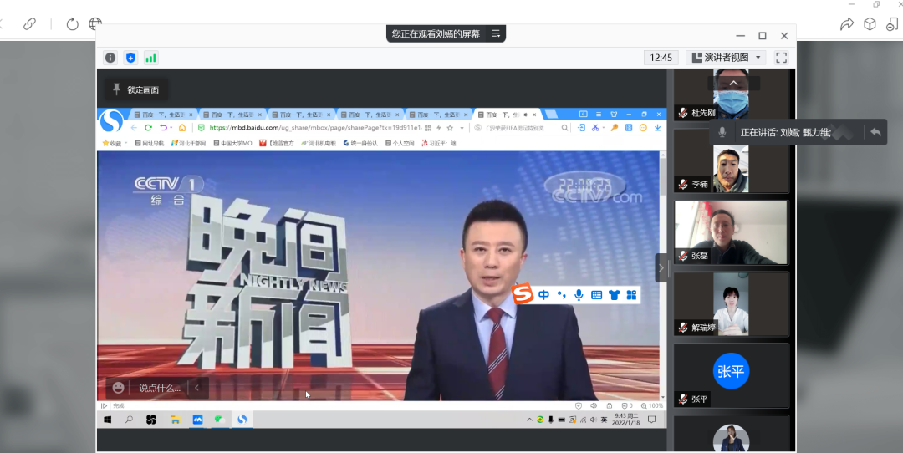Click the Sogou browser logo in shared screen

click(x=111, y=121)
